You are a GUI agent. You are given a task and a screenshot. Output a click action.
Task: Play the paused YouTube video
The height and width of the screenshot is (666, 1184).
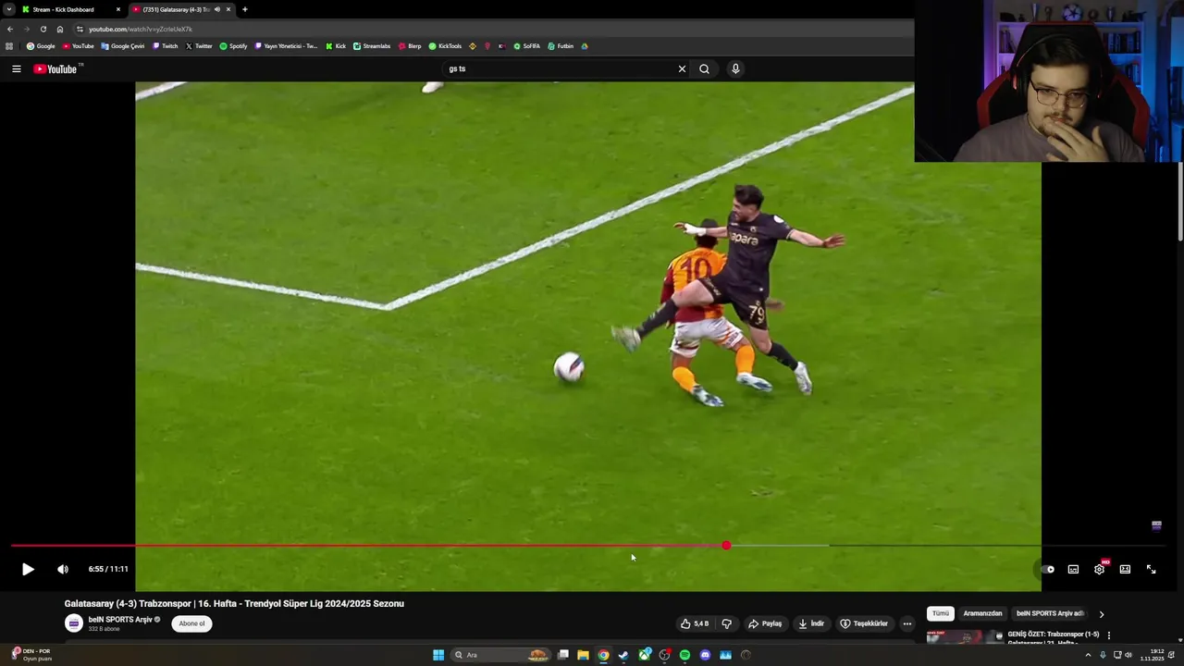28,569
